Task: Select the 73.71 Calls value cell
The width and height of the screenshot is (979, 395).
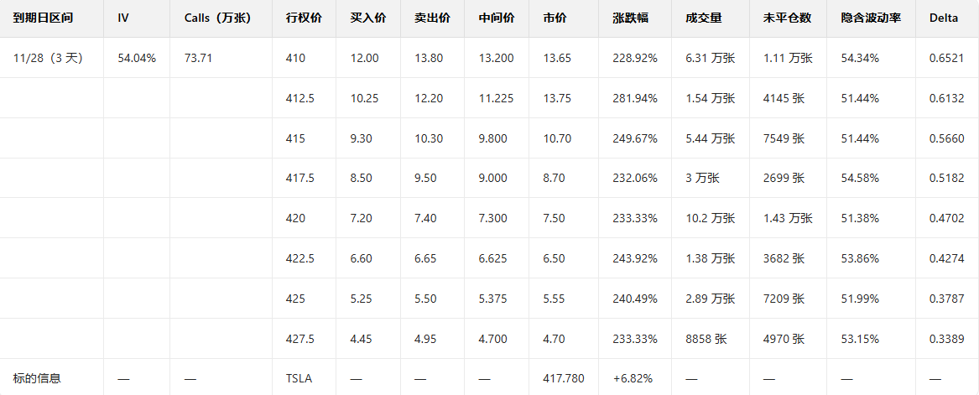Action: click(198, 58)
